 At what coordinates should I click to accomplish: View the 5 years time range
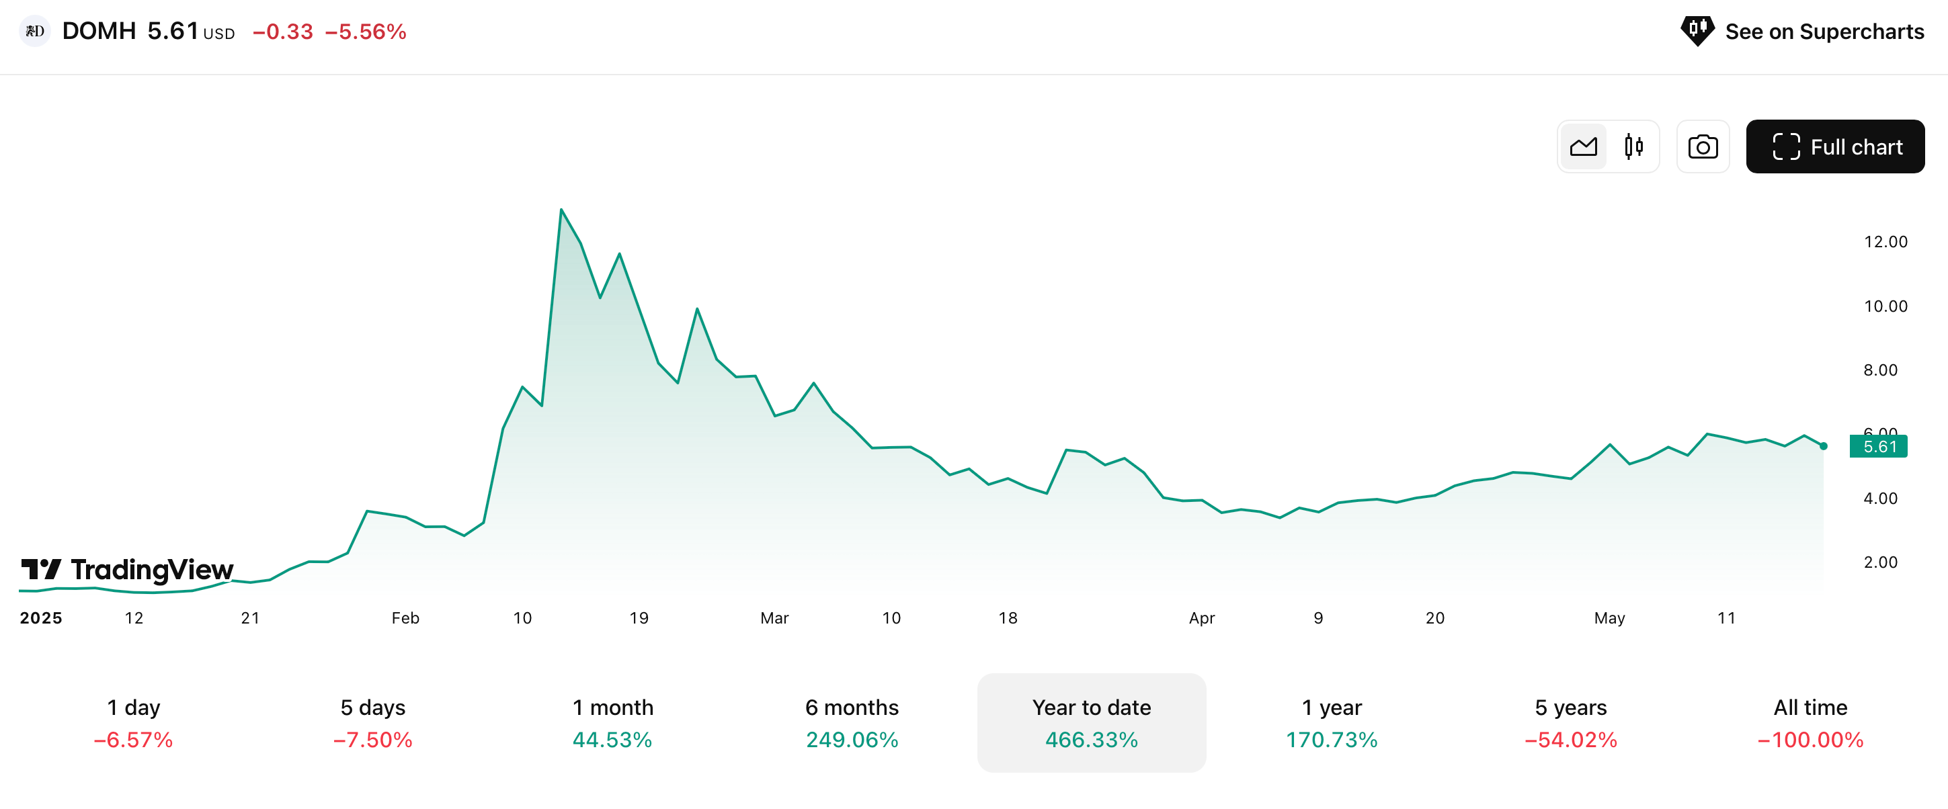pyautogui.click(x=1571, y=723)
